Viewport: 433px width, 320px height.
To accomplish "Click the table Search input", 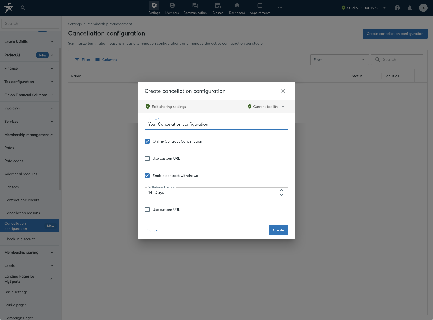I will point(397,60).
